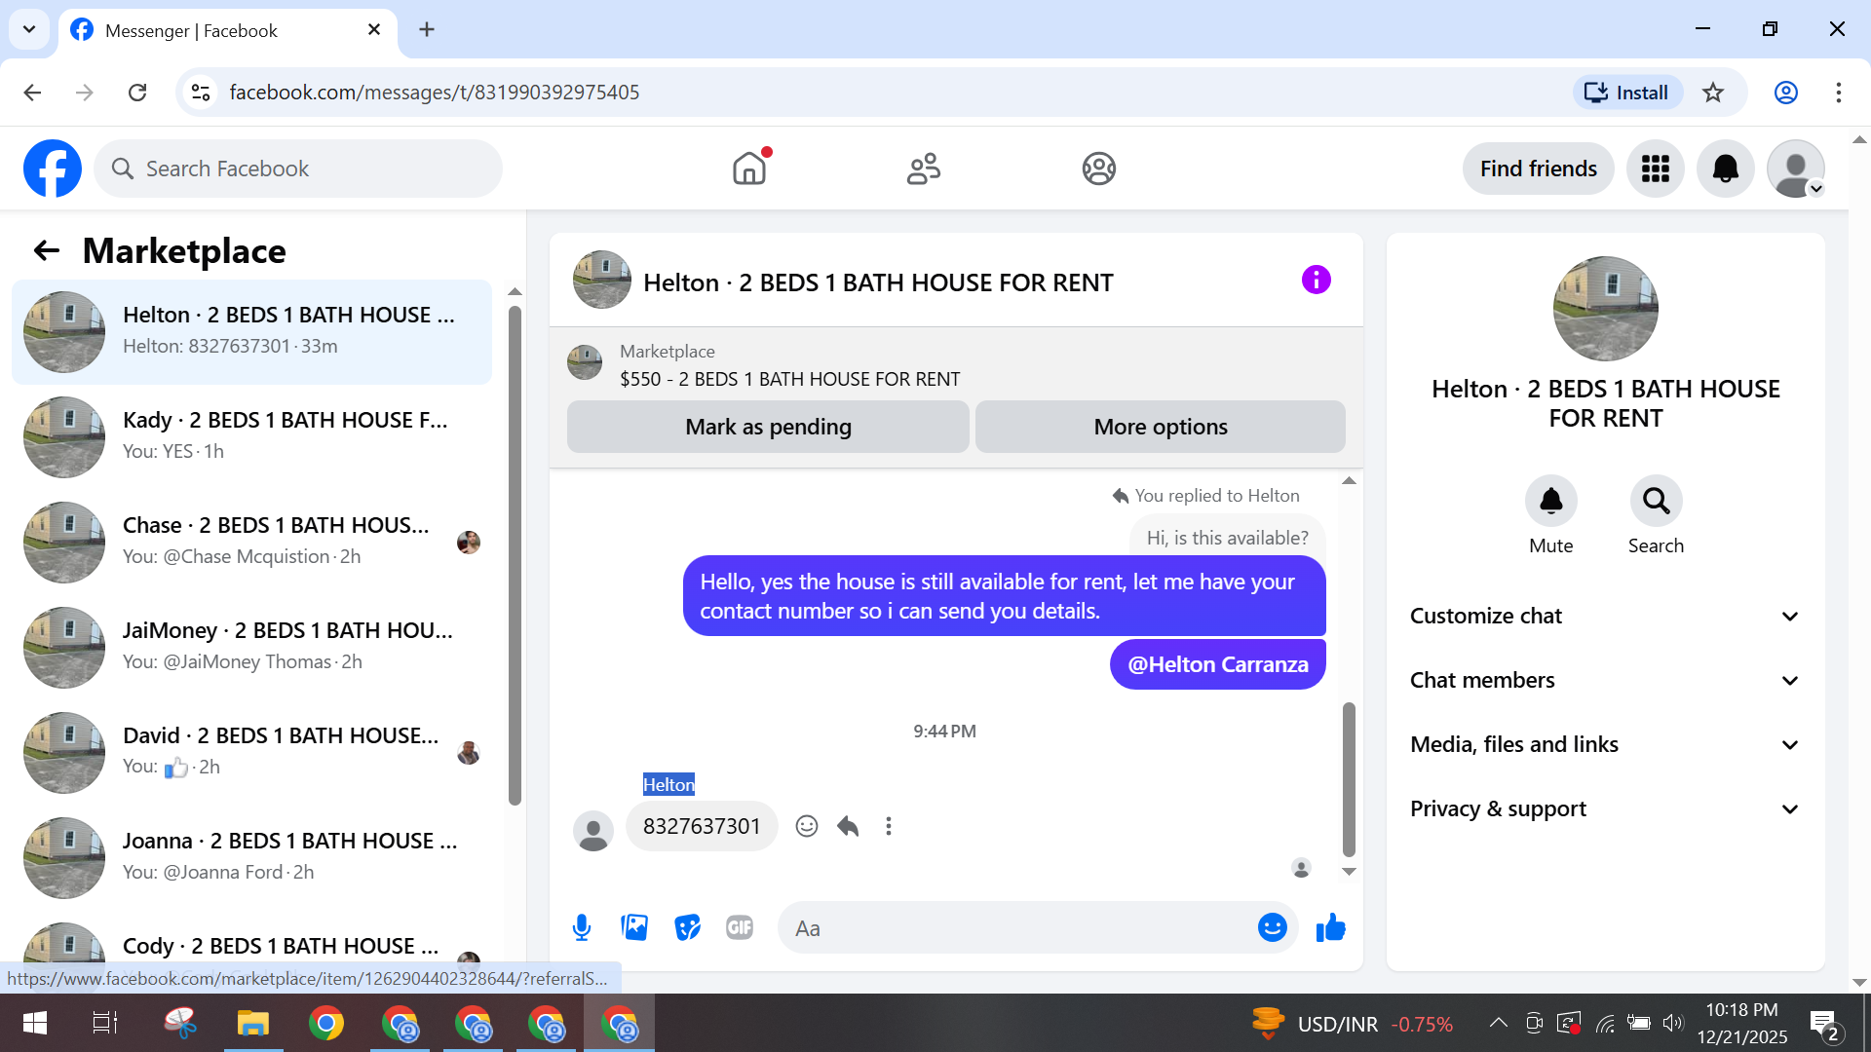Open Kady's chat conversation
1871x1052 pixels.
click(x=251, y=436)
